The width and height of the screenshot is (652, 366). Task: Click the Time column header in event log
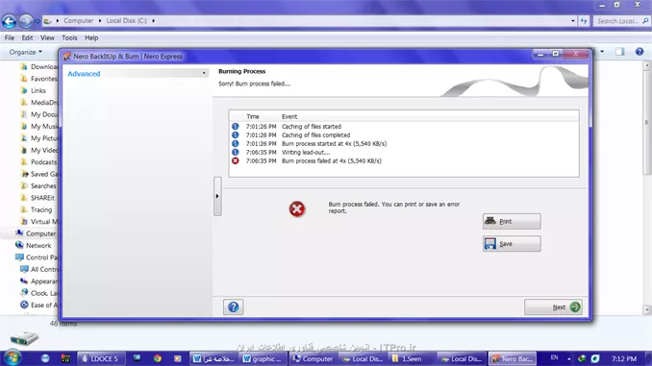coord(252,117)
